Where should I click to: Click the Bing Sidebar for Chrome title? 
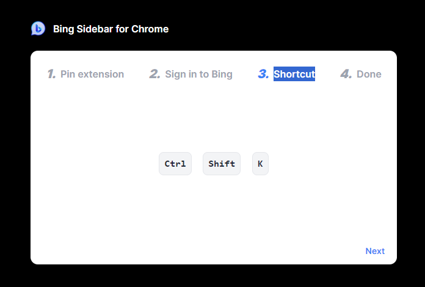tap(111, 29)
